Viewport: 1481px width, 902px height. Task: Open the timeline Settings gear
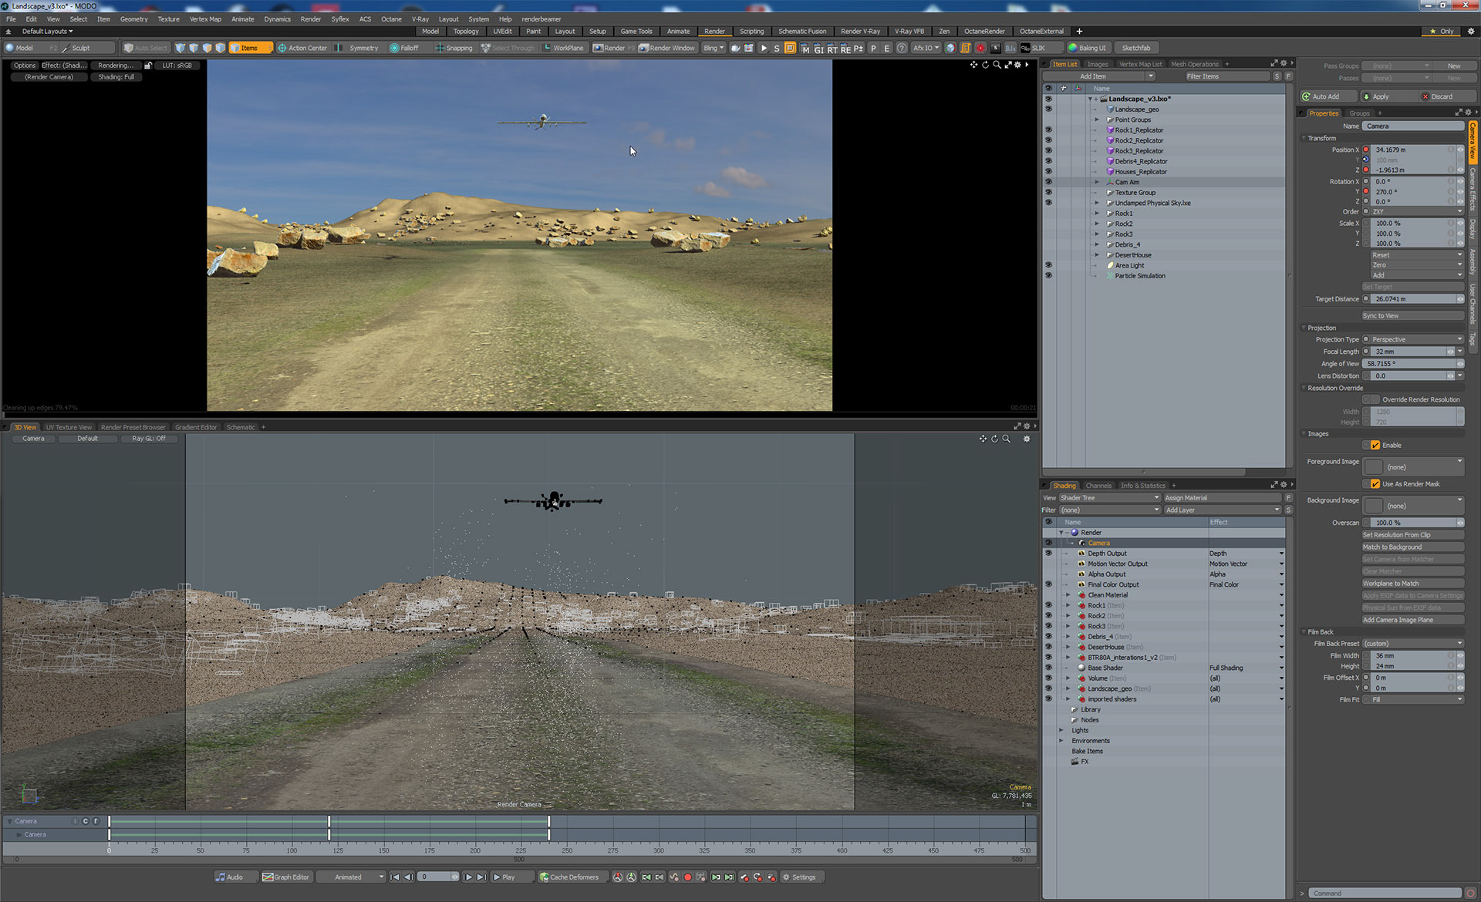pos(799,877)
